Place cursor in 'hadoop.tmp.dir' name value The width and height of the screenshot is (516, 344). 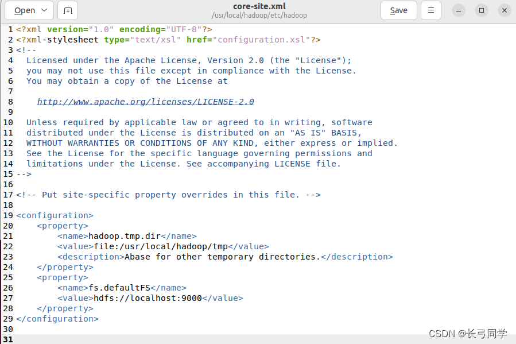click(125, 236)
